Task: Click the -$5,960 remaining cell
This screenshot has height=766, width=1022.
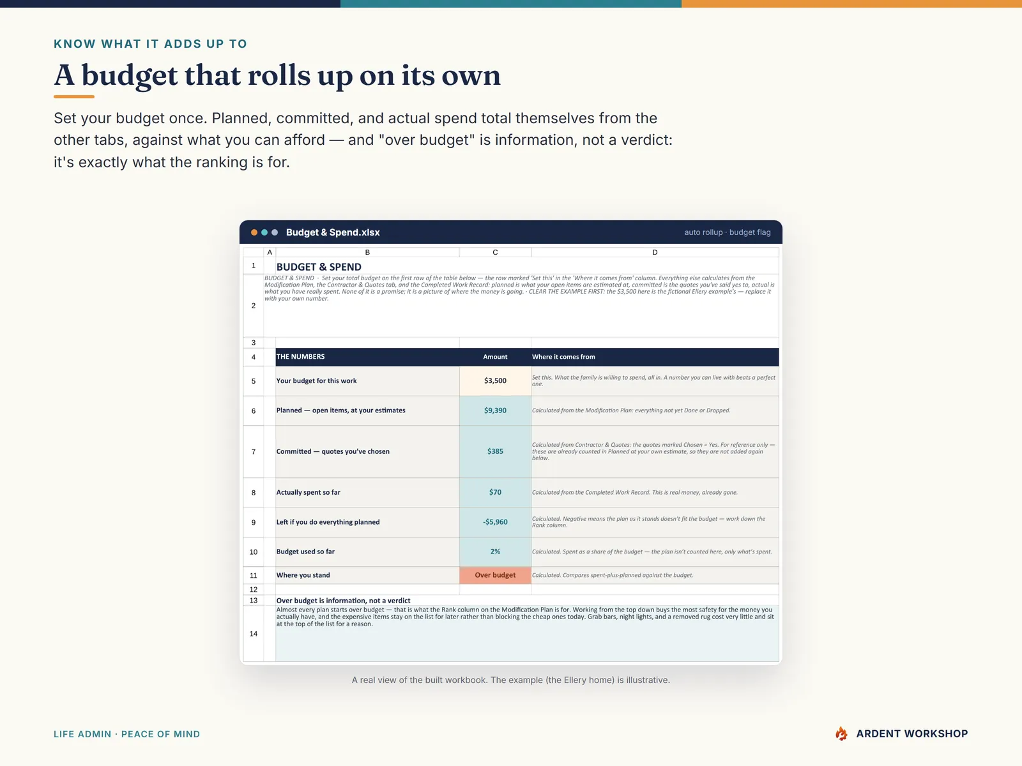Action: click(x=495, y=522)
